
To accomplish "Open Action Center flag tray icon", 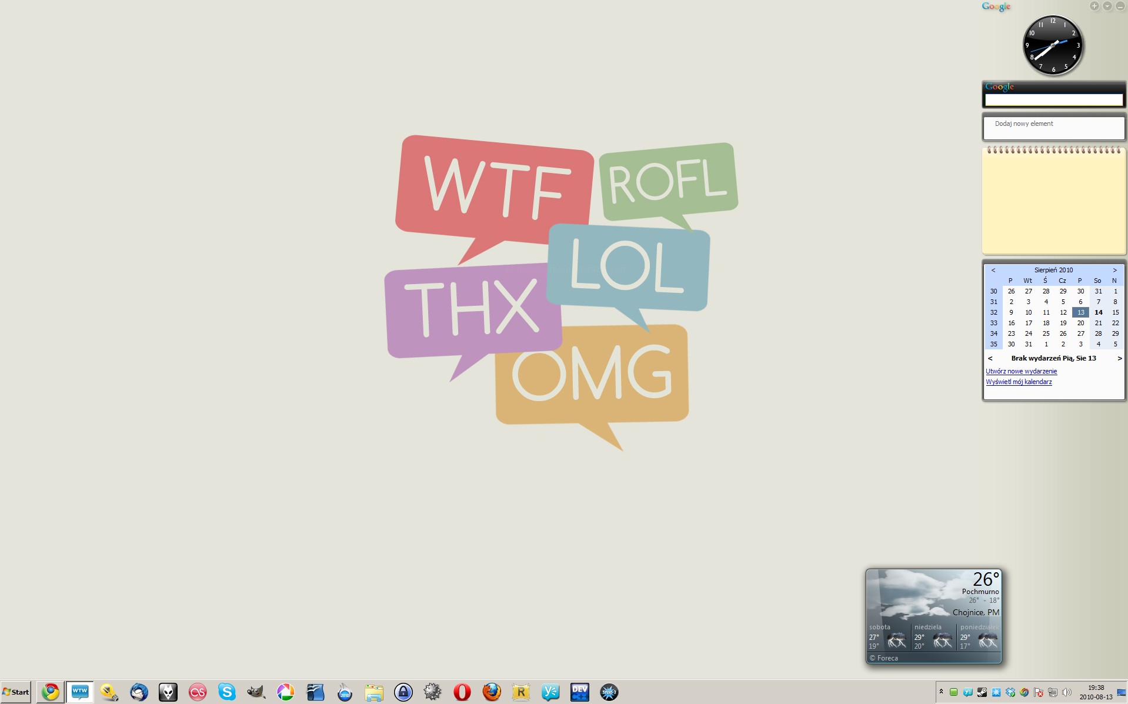I will 1039,692.
